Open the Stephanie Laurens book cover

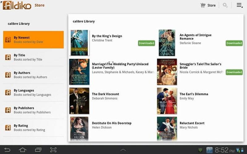click(79, 72)
